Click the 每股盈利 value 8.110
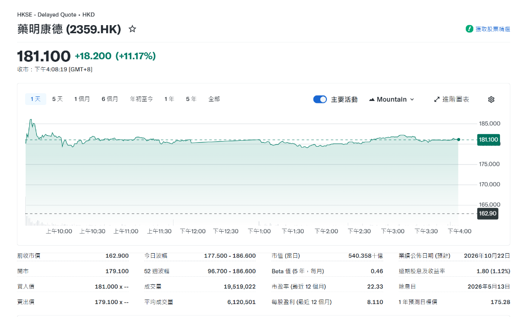Viewport: 515px width, 317px height. (x=375, y=302)
